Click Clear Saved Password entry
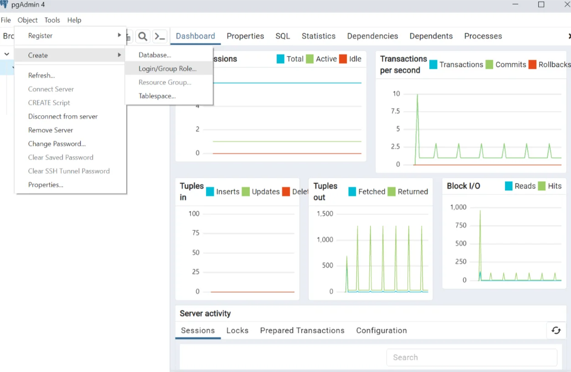Screen dimensions: 571x372 [70, 158]
